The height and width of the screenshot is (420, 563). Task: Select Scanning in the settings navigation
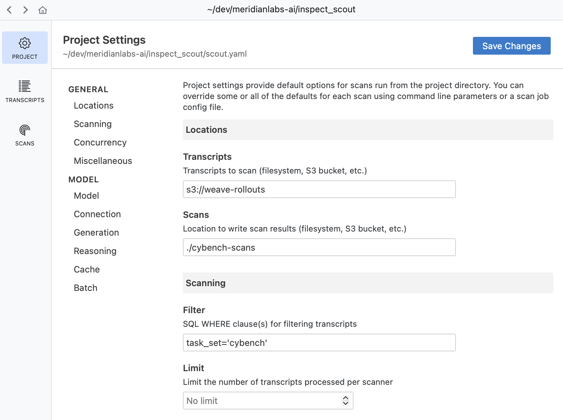(92, 124)
